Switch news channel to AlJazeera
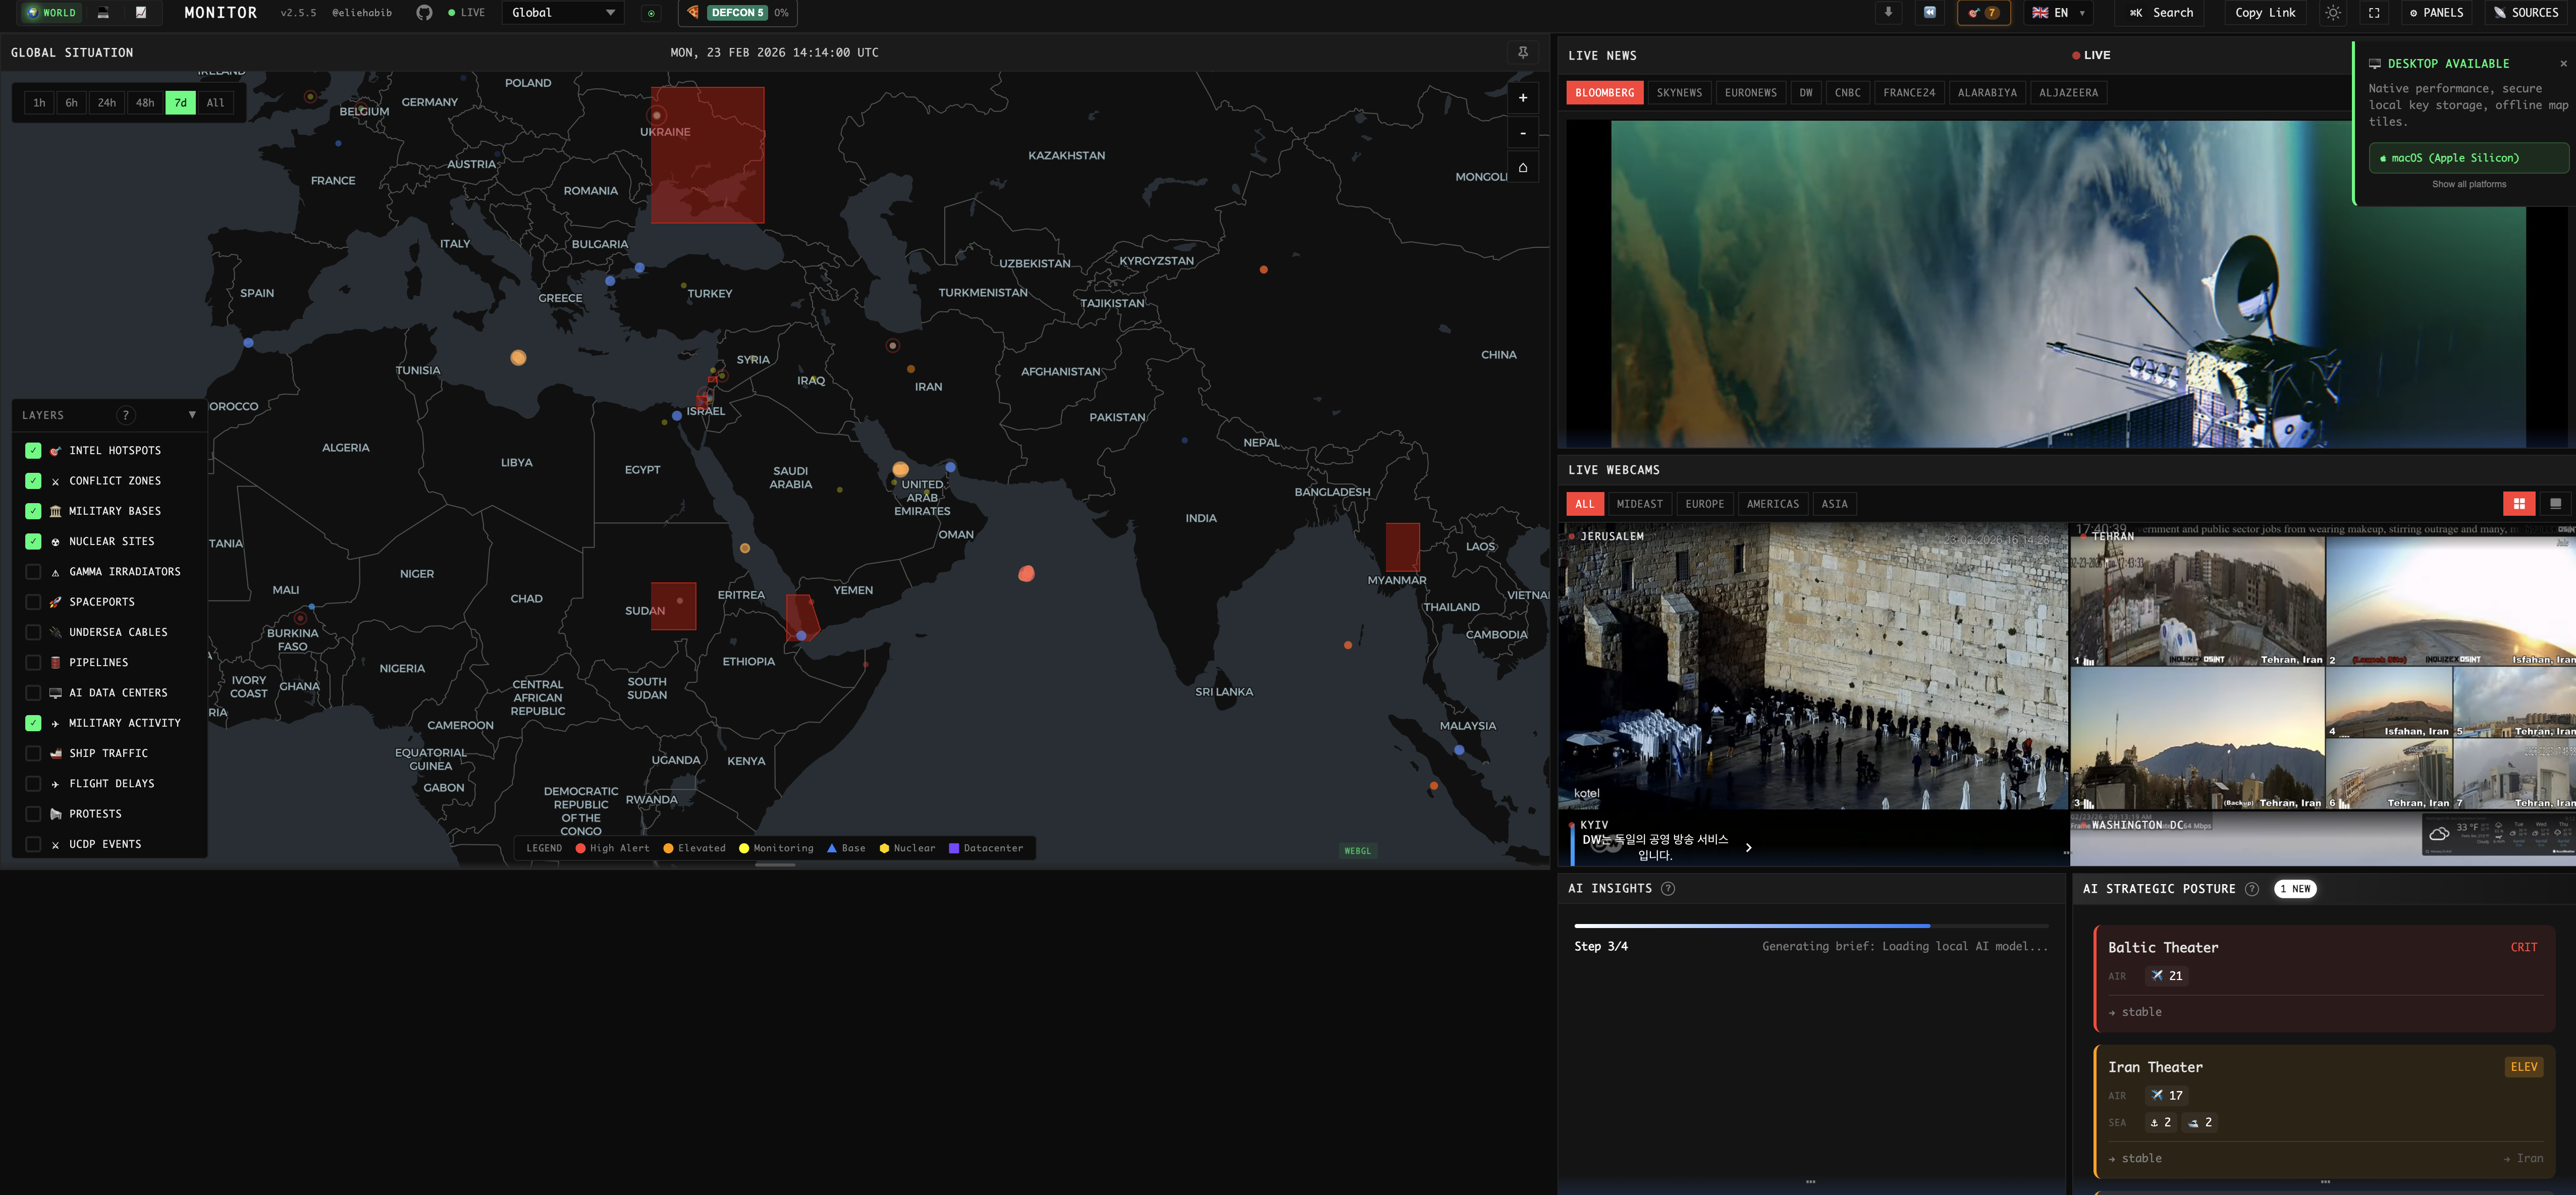The image size is (2576, 1195). coord(2068,93)
